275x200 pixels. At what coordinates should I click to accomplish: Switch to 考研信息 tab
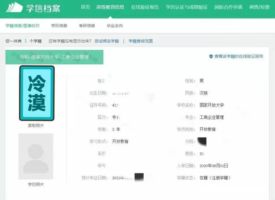point(87,26)
